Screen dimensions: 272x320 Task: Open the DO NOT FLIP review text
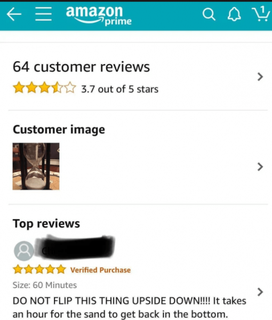pos(130,308)
